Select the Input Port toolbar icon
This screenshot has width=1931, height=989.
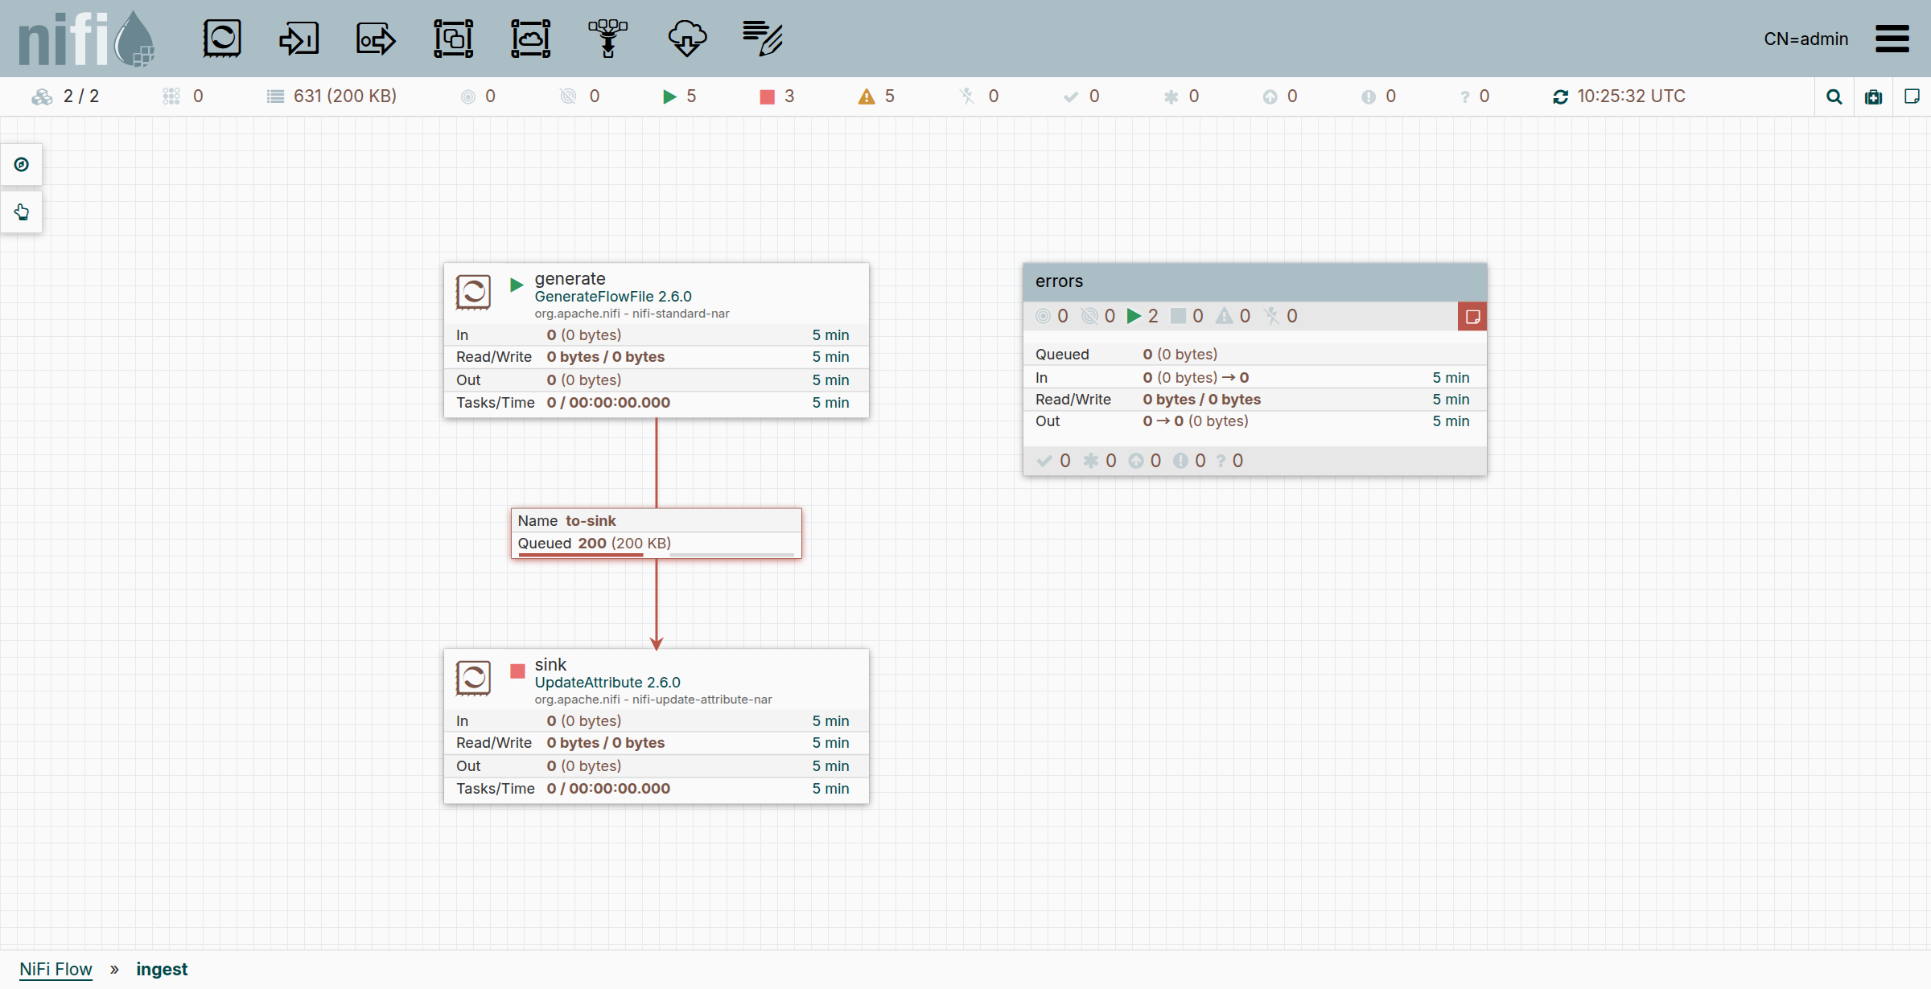tap(299, 38)
